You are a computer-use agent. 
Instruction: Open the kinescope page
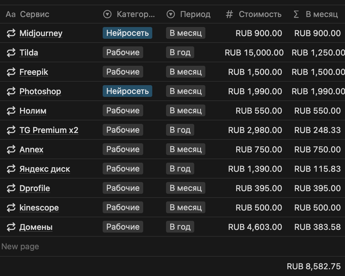pyautogui.click(x=39, y=208)
